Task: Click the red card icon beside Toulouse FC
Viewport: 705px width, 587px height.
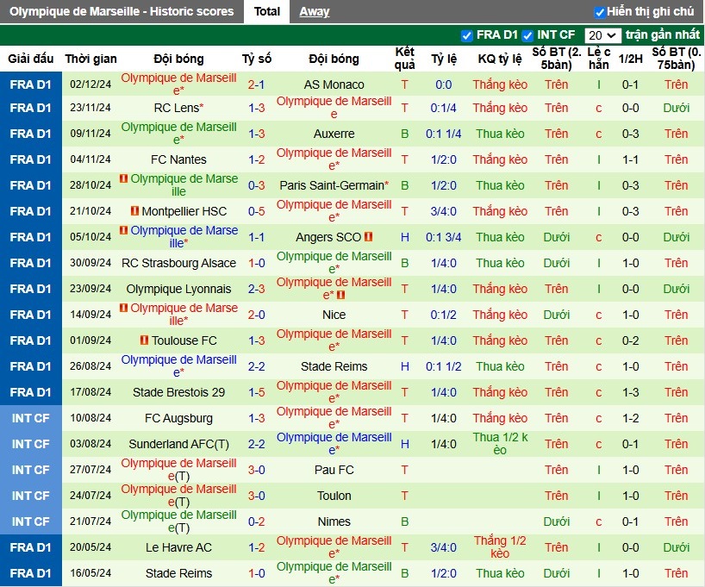Action: 144,340
